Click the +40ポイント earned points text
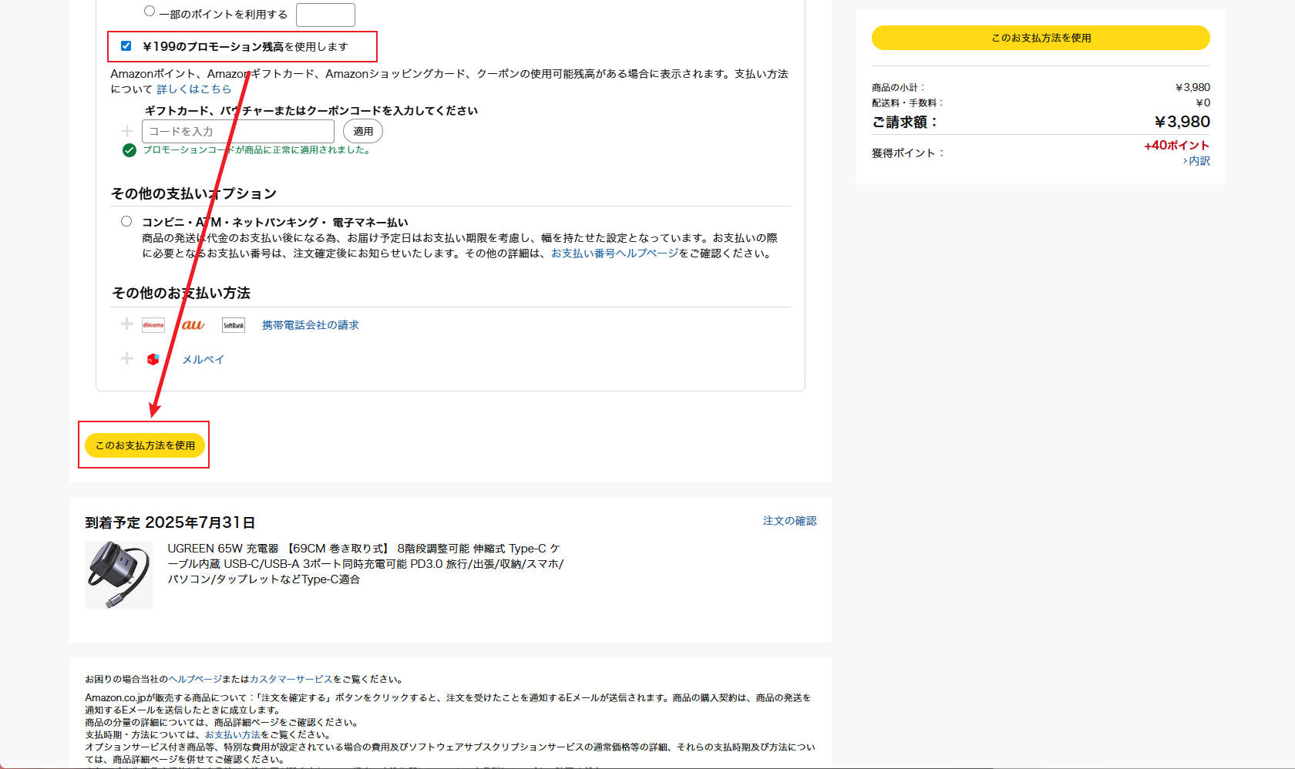Screen dimensions: 1295x769 (1176, 146)
